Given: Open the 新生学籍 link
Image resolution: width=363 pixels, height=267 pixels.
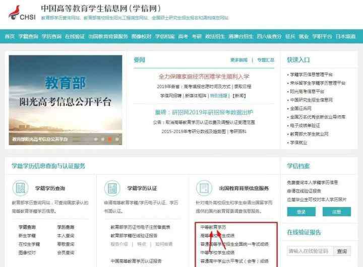Looking at the screenshot, I should [27, 236].
